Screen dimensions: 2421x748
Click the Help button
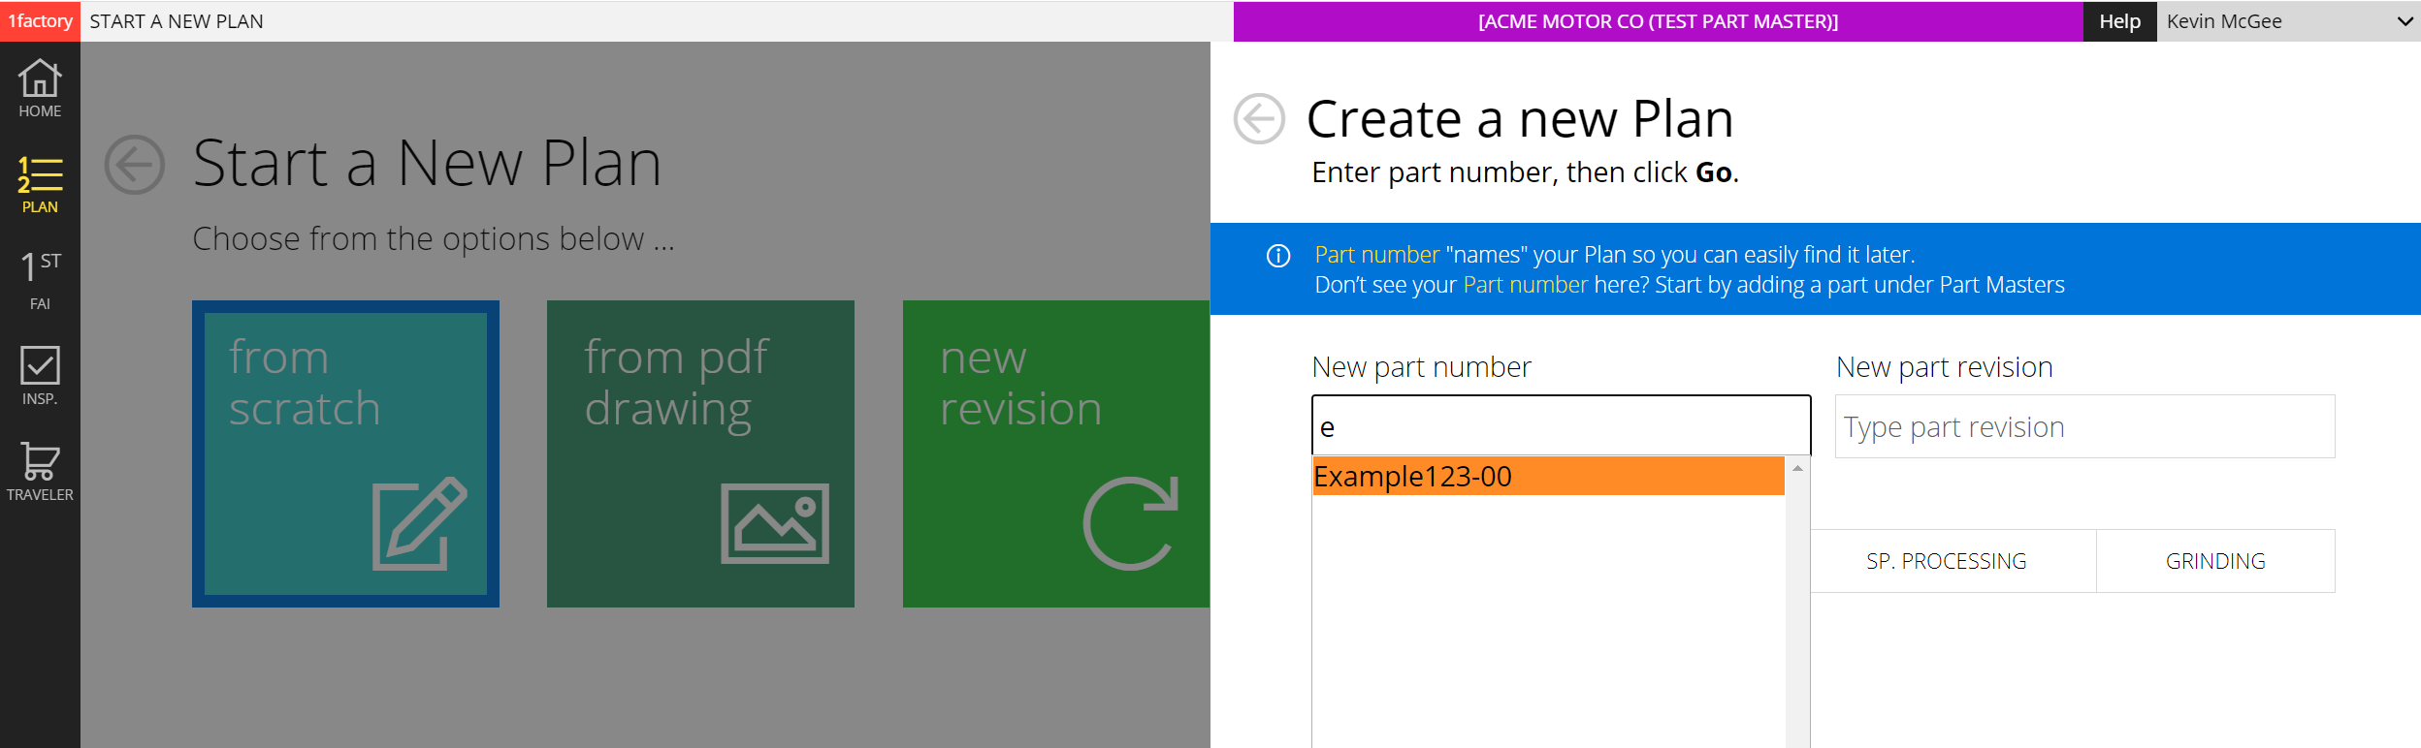tap(2119, 21)
